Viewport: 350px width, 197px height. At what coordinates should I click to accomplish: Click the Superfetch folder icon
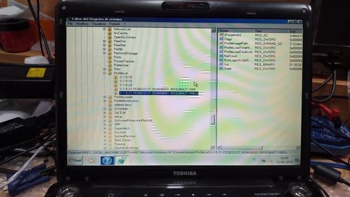(x=110, y=129)
